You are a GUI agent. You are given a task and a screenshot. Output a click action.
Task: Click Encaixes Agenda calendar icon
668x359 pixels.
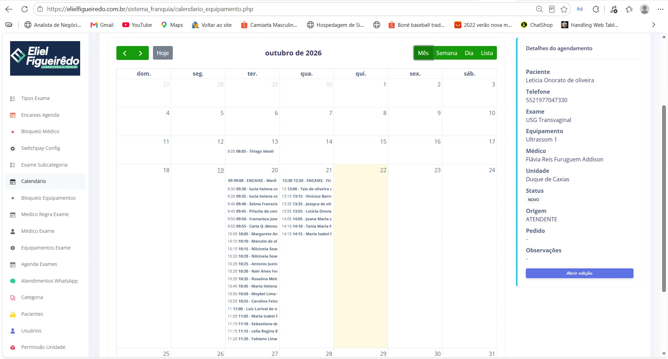(x=13, y=115)
